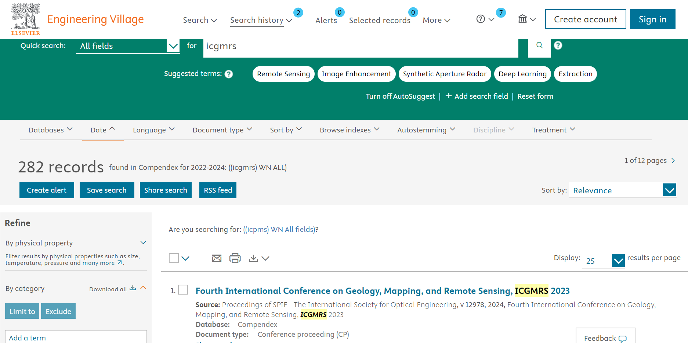Collapse the Date filter
The width and height of the screenshot is (688, 343).
point(103,130)
